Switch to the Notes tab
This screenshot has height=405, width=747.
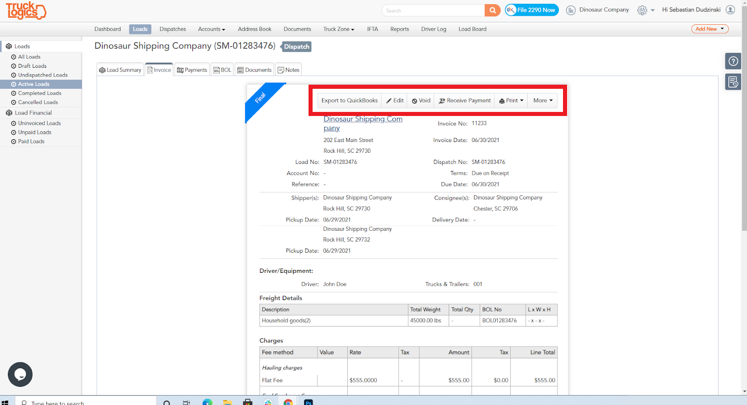point(289,70)
